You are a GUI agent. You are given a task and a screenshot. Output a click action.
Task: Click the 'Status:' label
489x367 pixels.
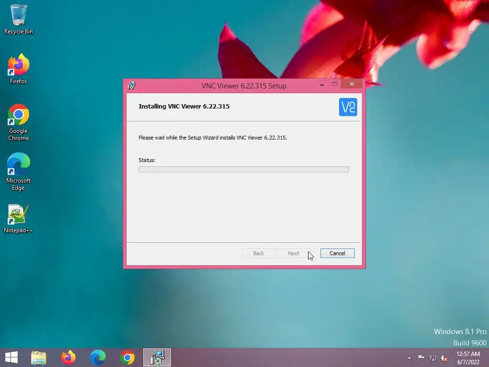coord(147,160)
